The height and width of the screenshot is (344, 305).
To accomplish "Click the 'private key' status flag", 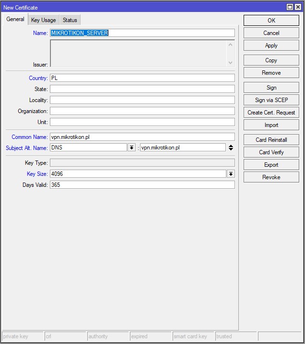I will 23,336.
